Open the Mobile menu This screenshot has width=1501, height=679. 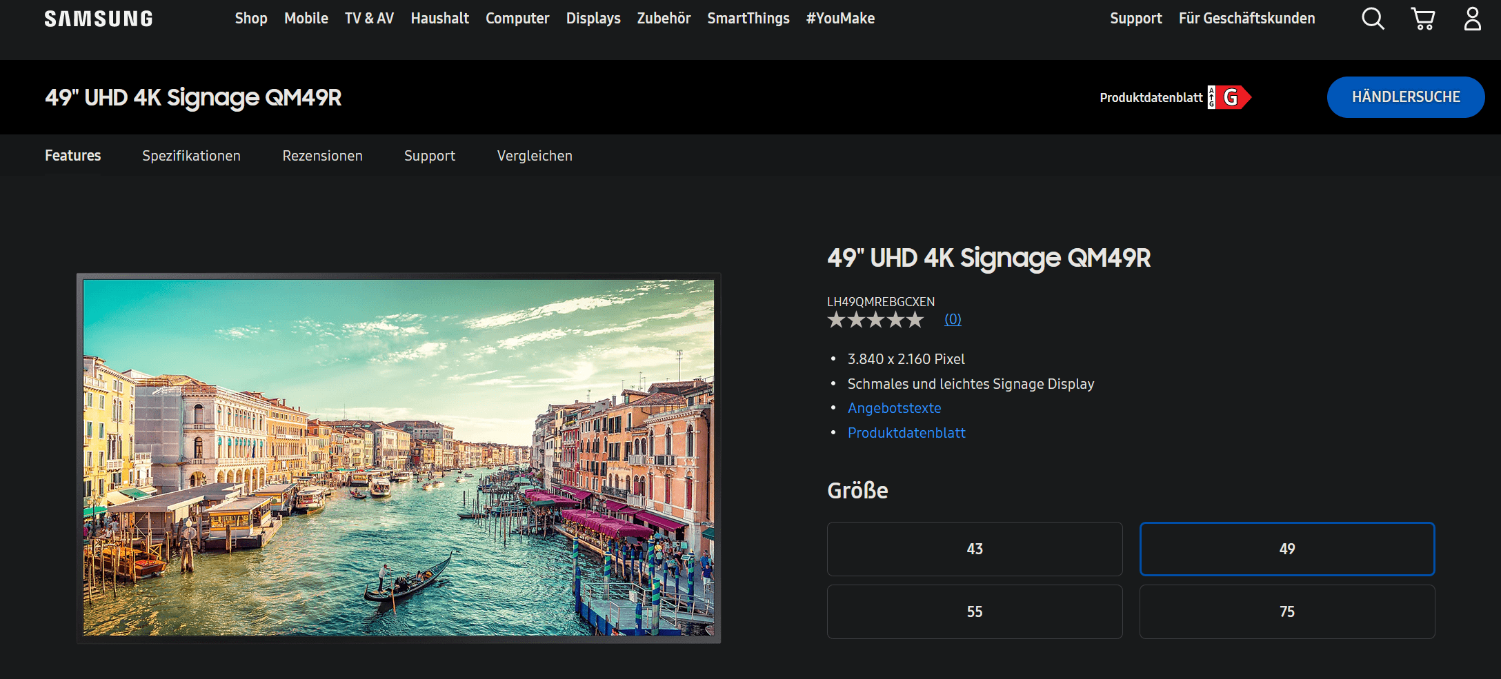[x=306, y=19]
